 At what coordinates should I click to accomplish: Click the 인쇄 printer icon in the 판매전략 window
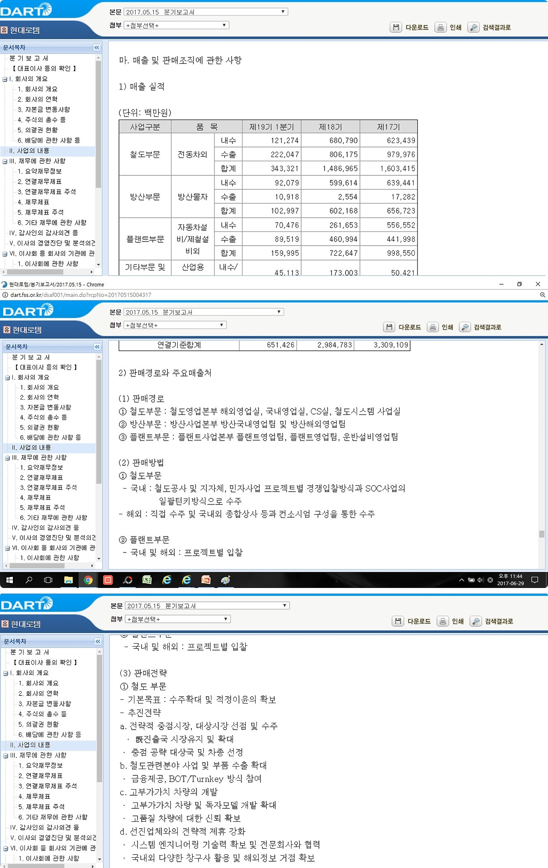(x=442, y=621)
